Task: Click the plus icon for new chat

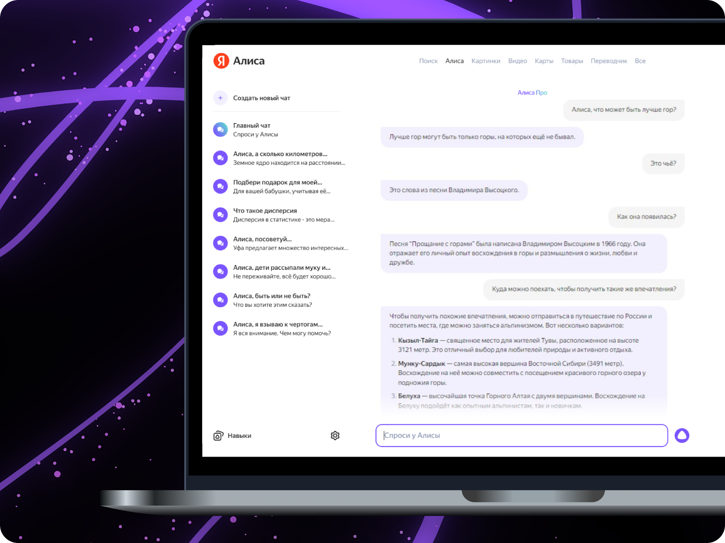Action: pyautogui.click(x=220, y=98)
